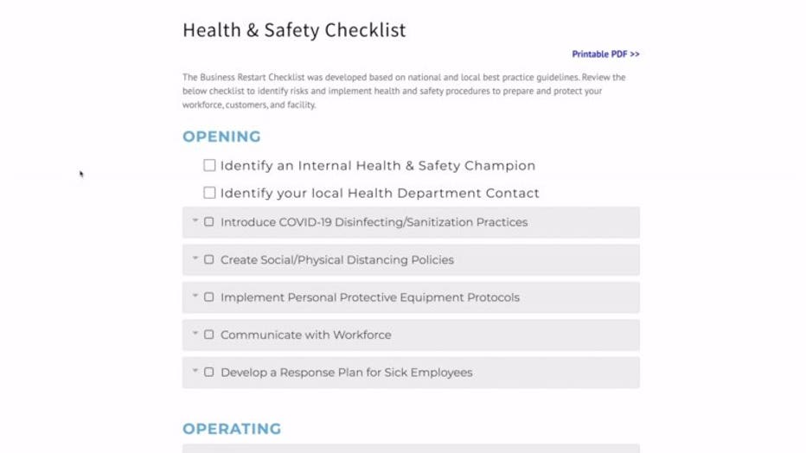Screen dimensions: 806x453
Task: Click the 'Create Social/Physical Distancing Policies' text
Action: click(336, 259)
